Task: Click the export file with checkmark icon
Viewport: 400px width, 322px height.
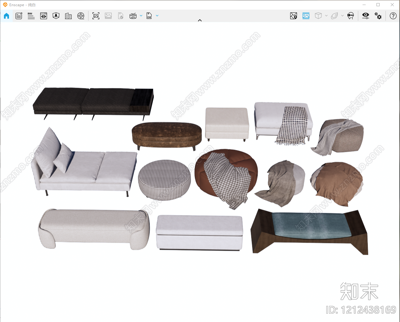Action: click(x=121, y=16)
